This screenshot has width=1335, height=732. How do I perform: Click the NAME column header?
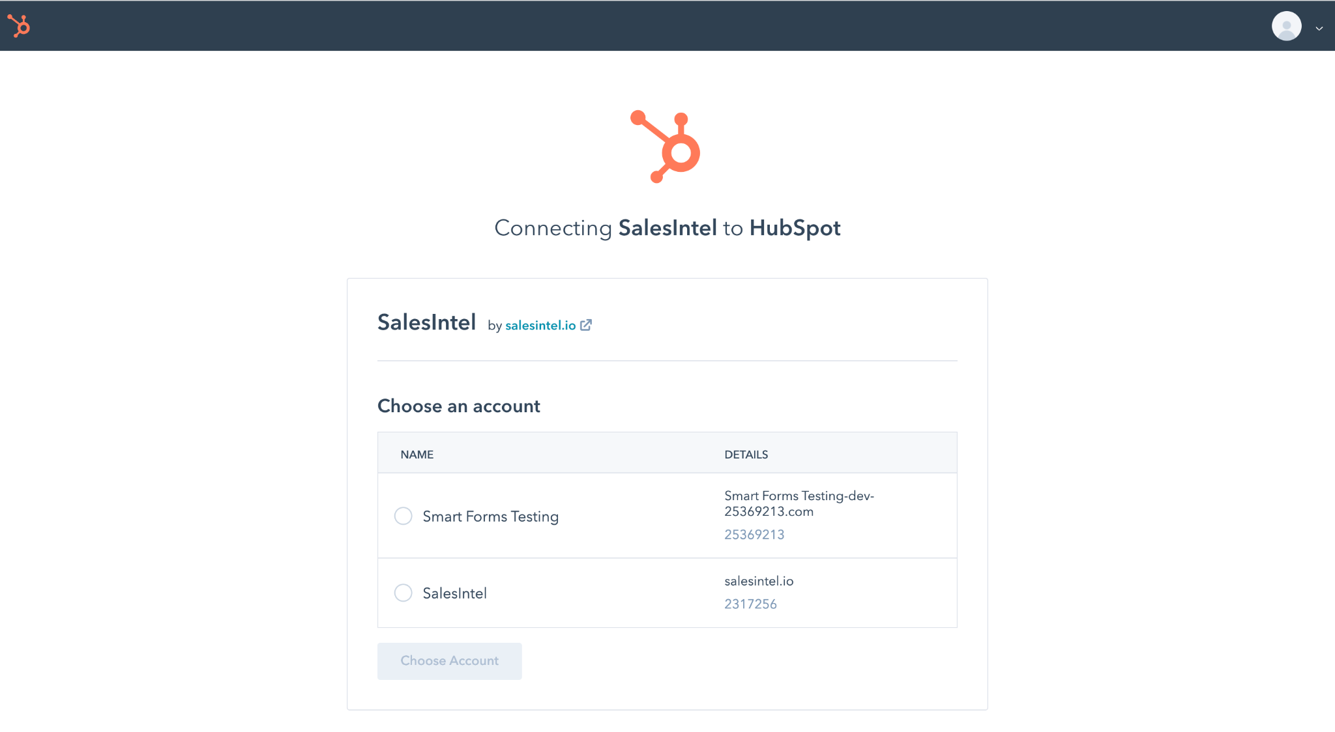tap(417, 455)
